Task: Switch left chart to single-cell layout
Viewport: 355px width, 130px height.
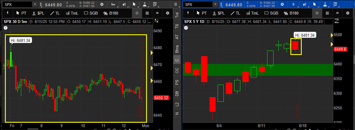Action: click(x=137, y=13)
